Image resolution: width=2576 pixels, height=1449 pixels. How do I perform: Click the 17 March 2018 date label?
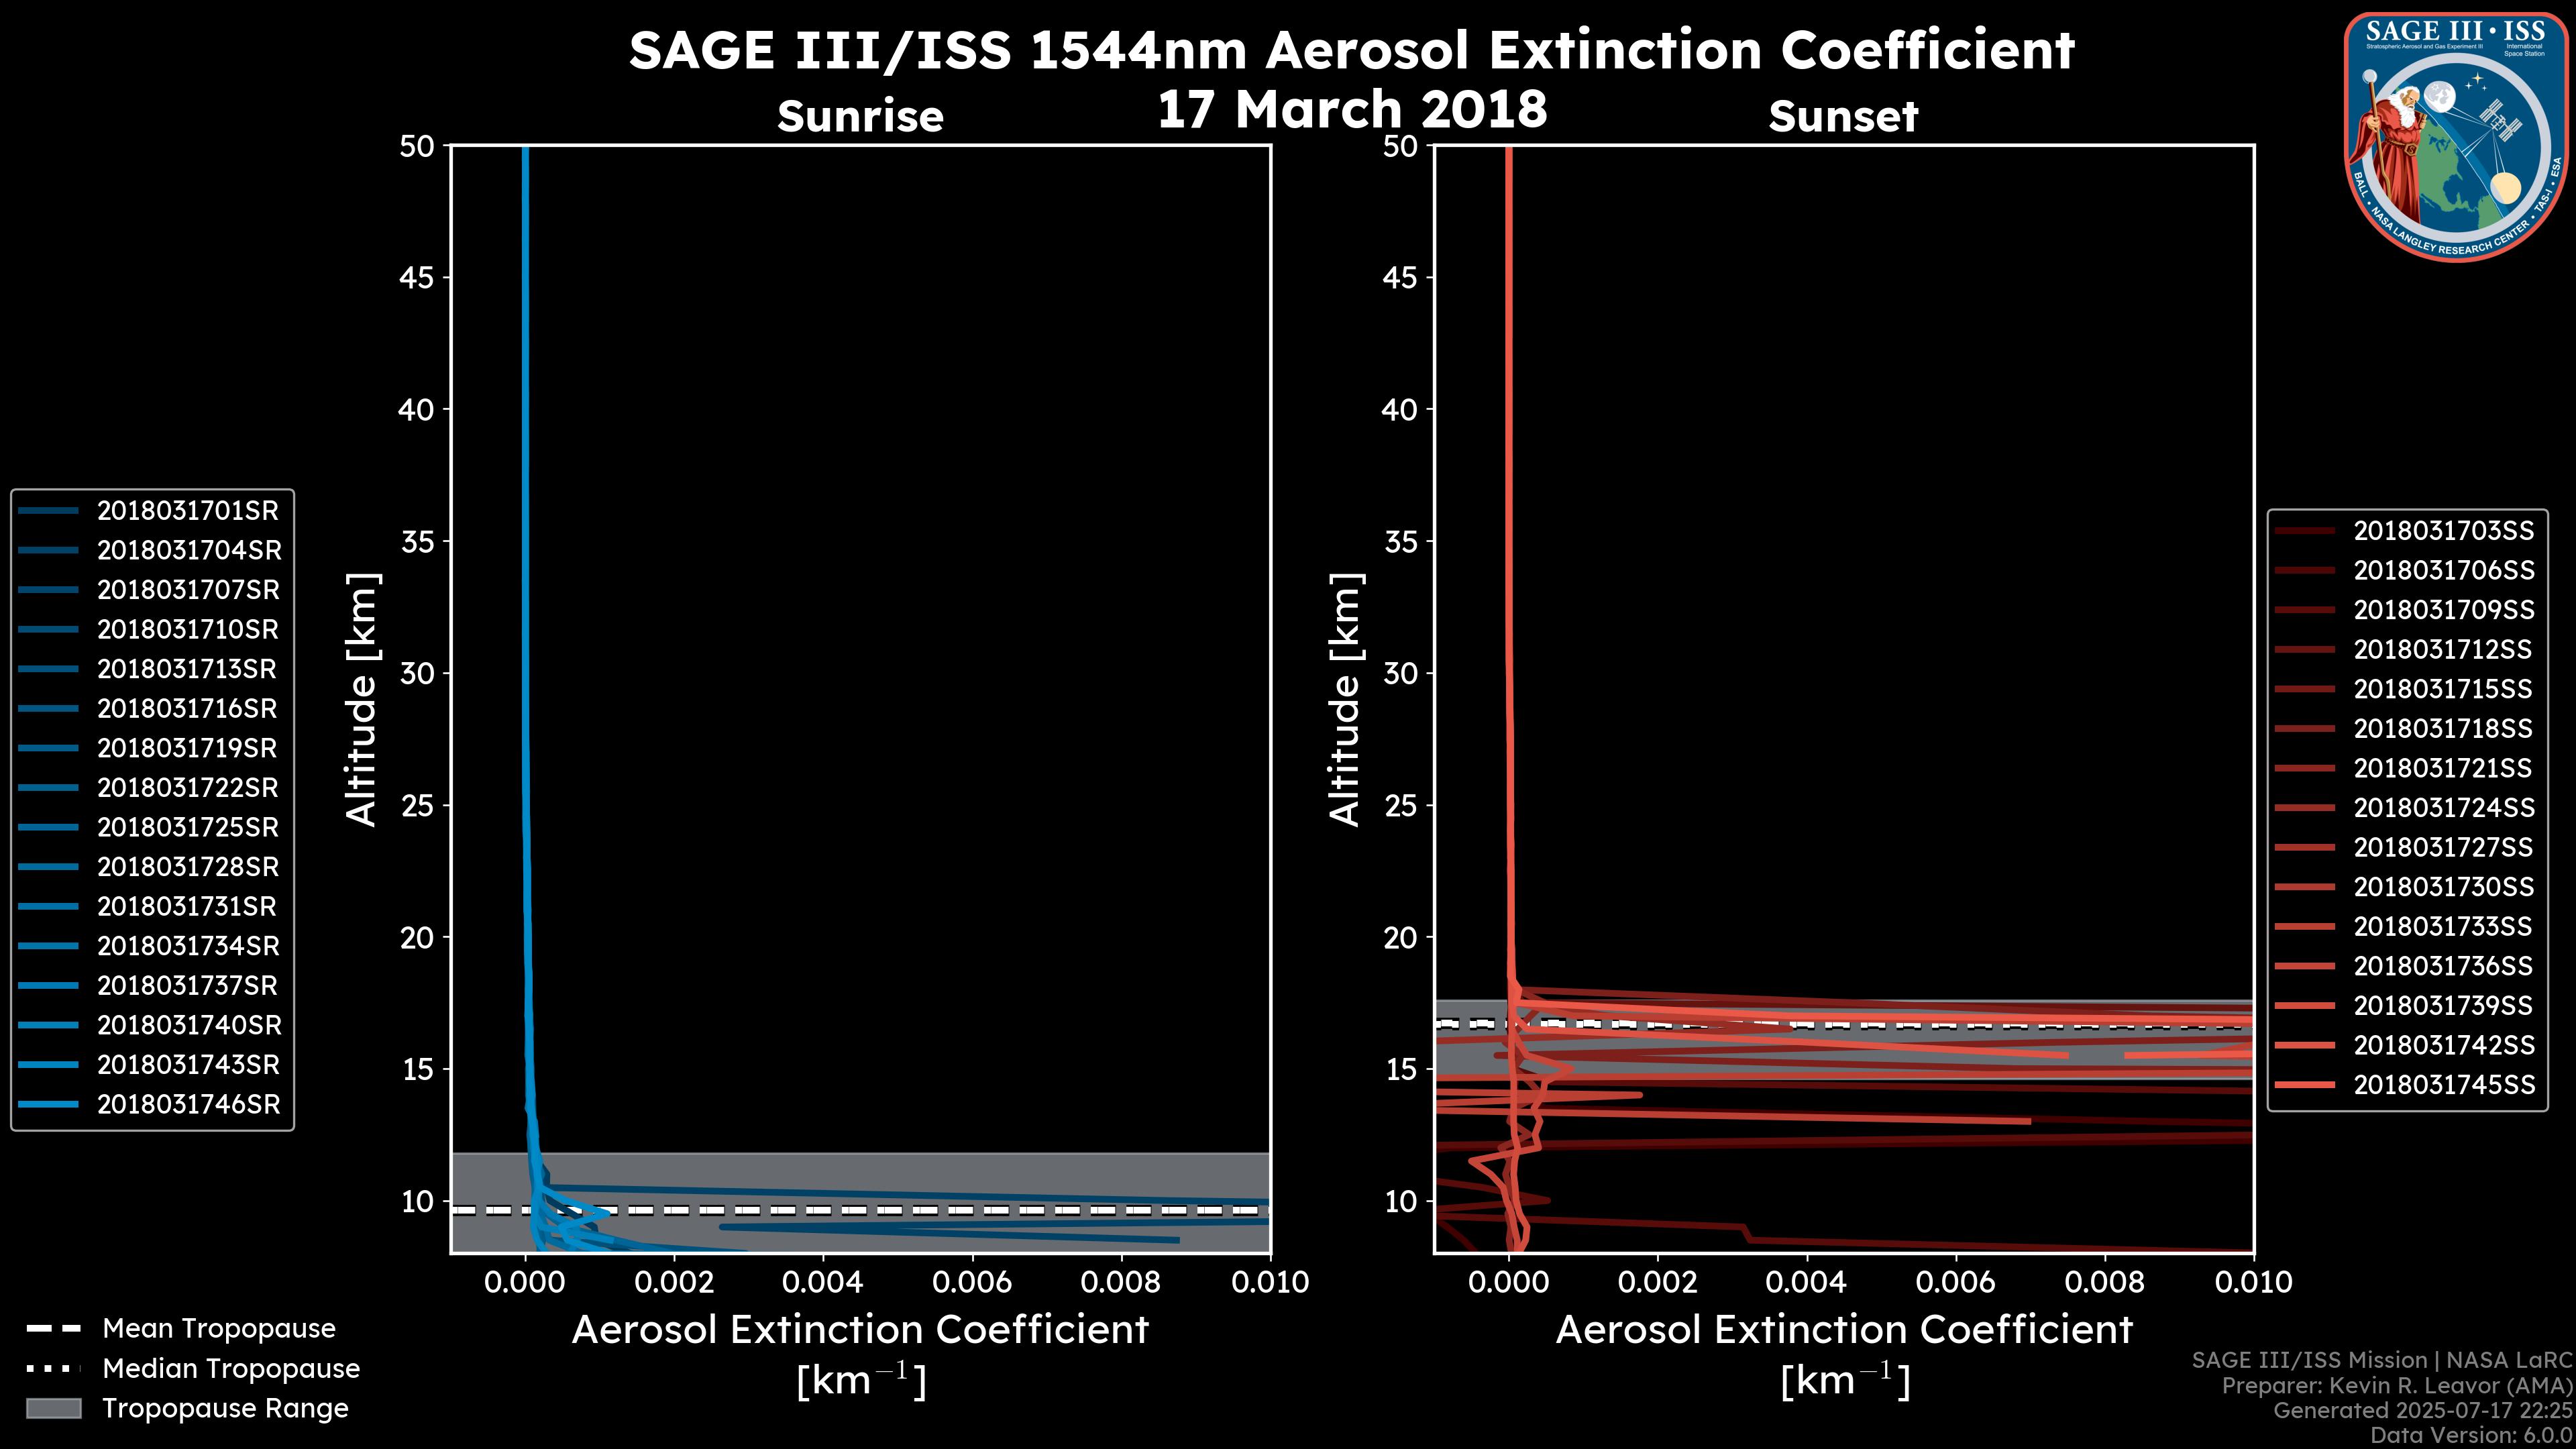[1351, 108]
